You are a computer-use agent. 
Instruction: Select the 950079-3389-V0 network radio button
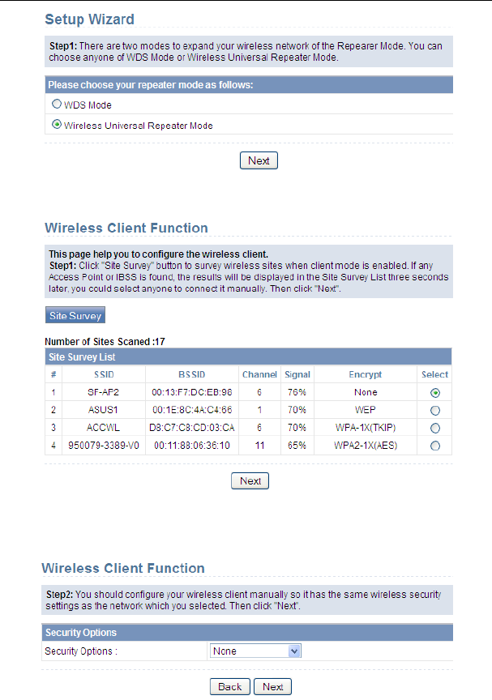point(434,446)
